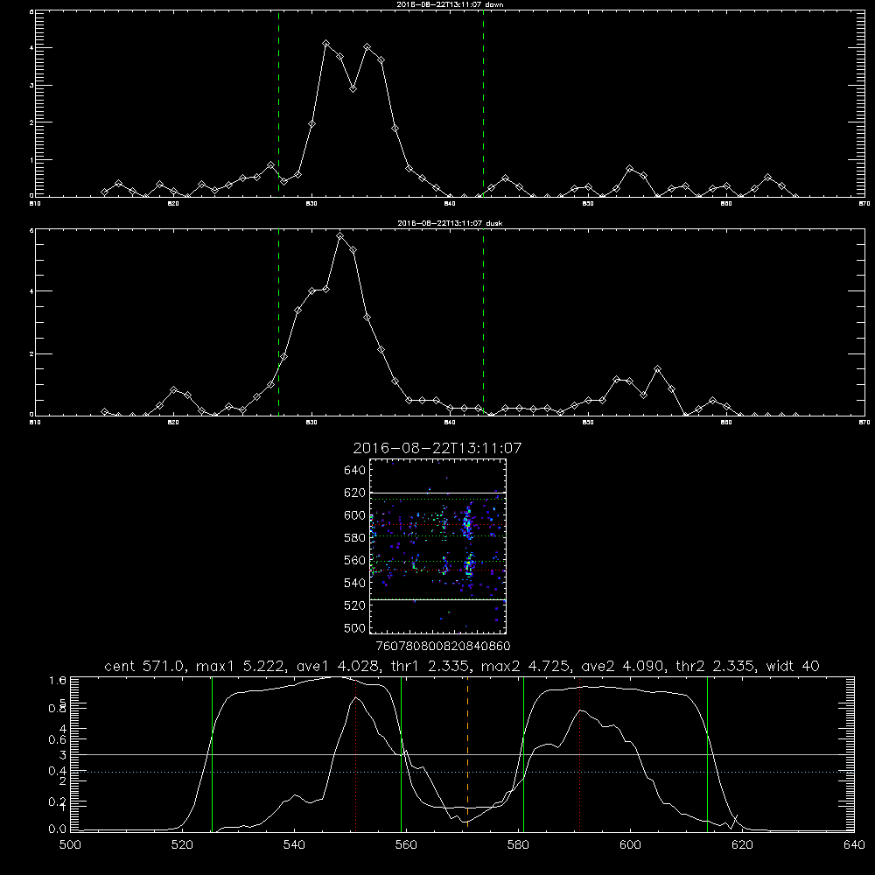Click the 620 label on the image y-axis
875x875 pixels.
pos(354,493)
